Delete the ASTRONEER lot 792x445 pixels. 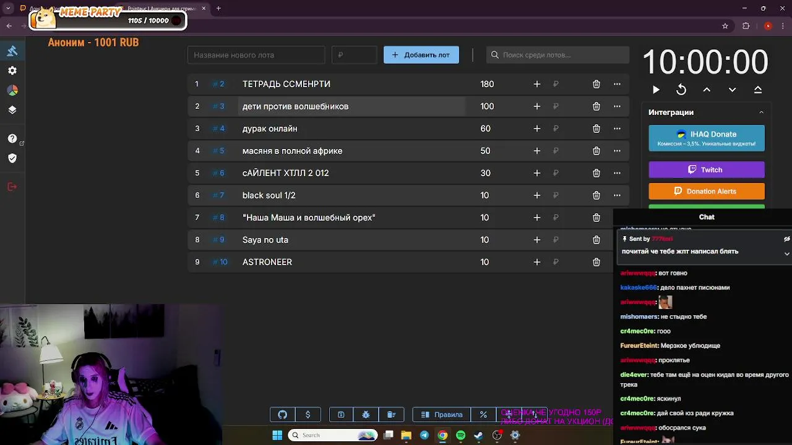[596, 262]
